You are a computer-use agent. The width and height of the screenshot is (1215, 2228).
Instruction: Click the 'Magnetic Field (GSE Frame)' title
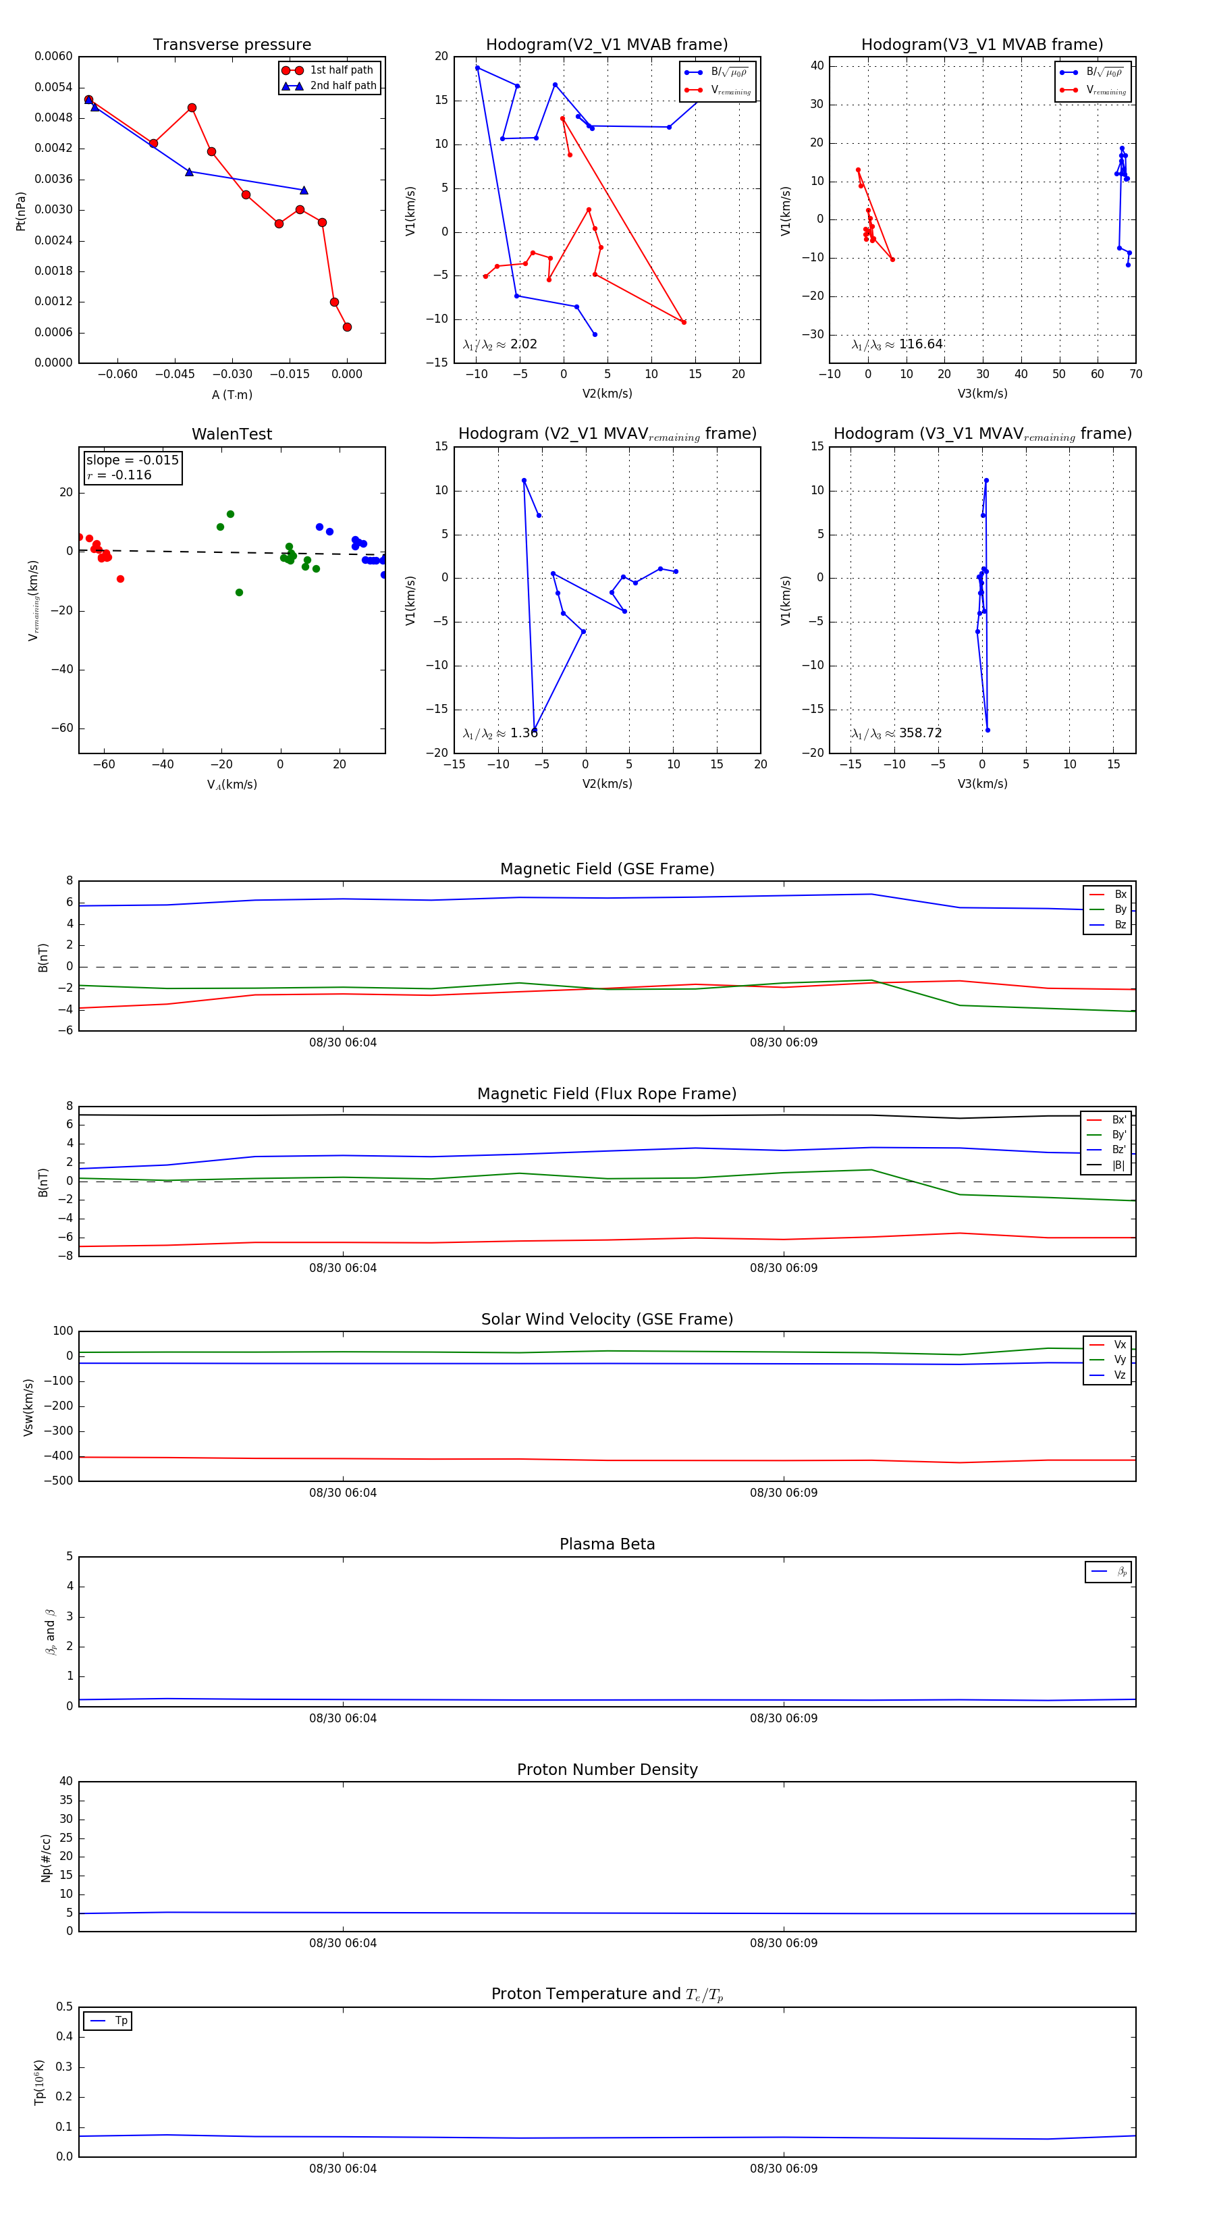pos(607,869)
